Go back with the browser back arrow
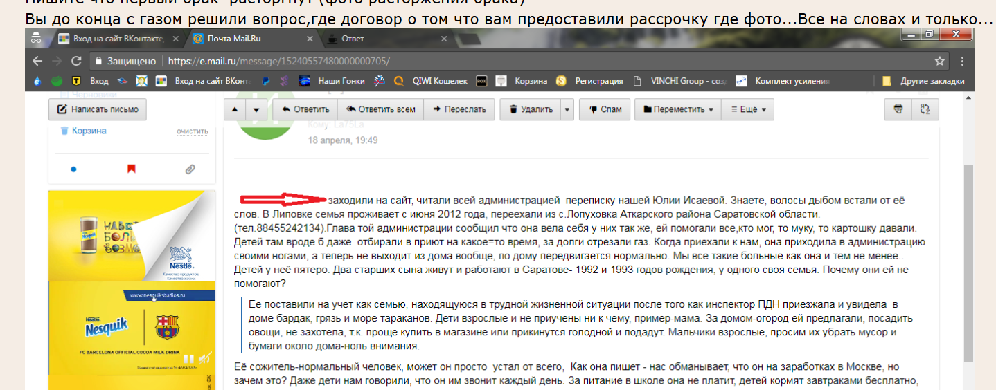This screenshot has width=996, height=390. 37,61
